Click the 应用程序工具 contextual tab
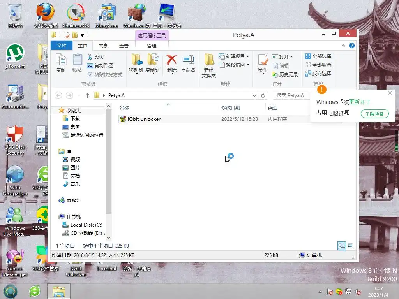This screenshot has width=399, height=299. pos(152,35)
